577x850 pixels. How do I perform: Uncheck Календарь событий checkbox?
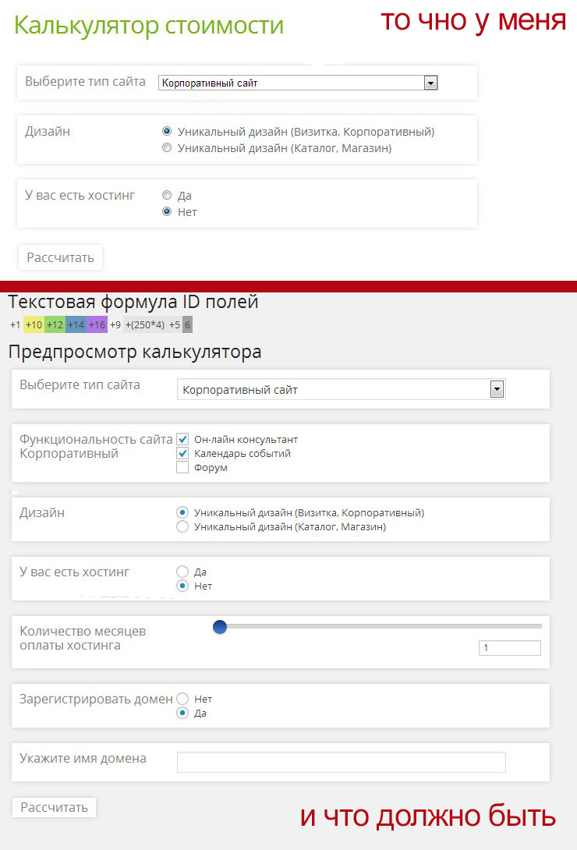coord(182,453)
